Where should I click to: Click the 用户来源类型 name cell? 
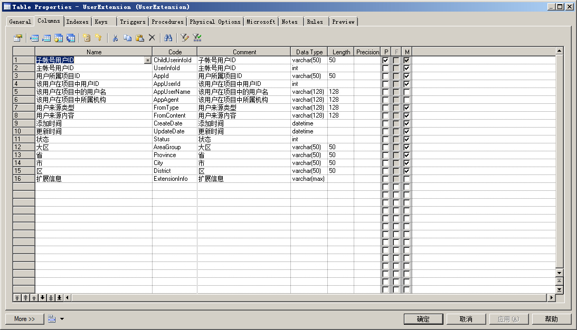(94, 108)
